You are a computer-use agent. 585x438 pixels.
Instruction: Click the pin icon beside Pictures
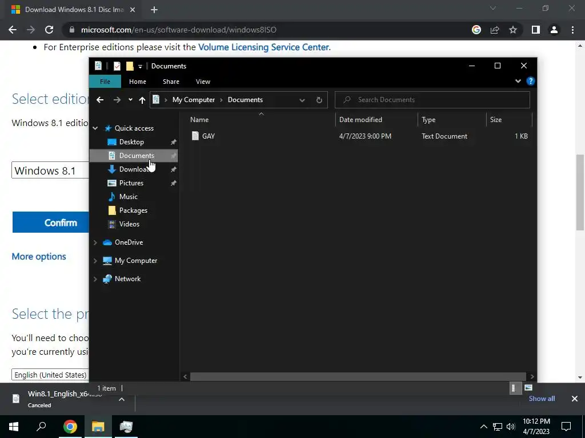tap(174, 183)
